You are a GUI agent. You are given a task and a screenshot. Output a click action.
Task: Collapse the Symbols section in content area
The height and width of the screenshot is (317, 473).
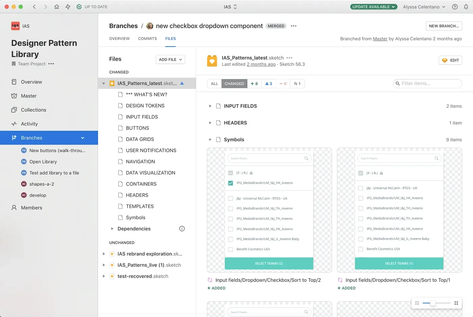tap(210, 140)
